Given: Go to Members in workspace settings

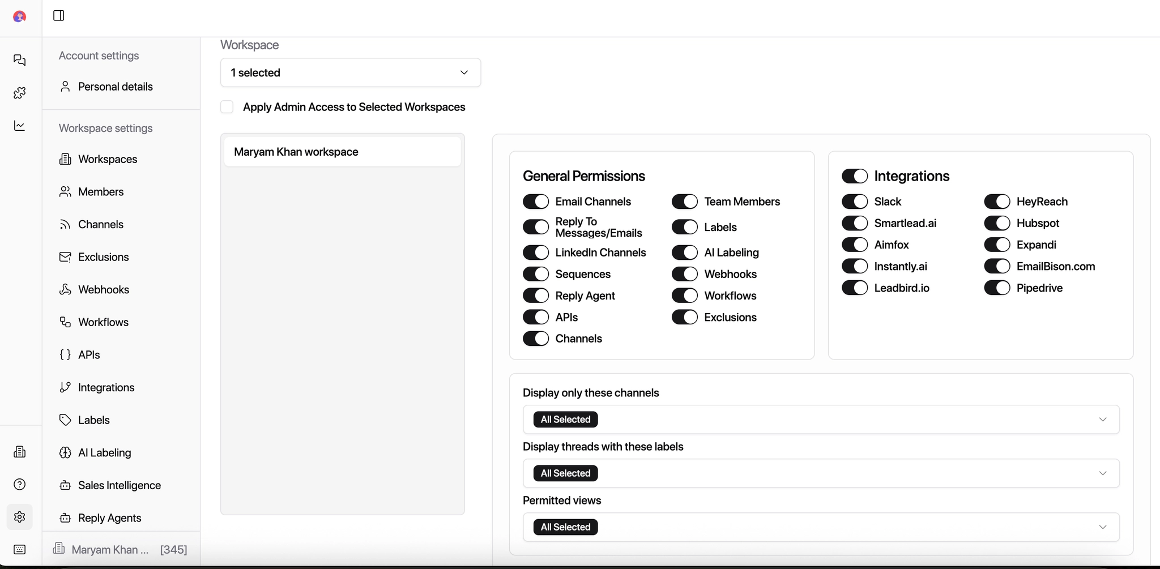Looking at the screenshot, I should [x=100, y=192].
